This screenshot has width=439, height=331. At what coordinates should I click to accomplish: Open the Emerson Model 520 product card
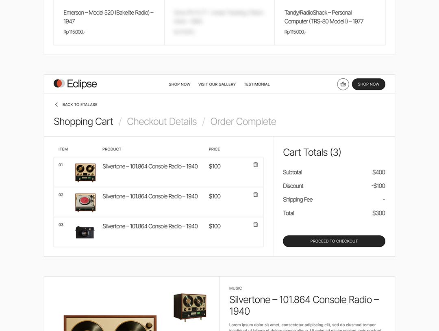coord(109,17)
